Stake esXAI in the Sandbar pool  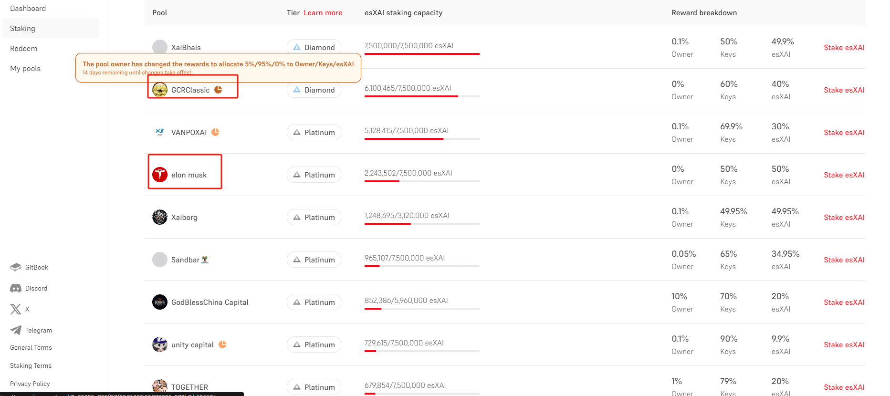844,260
